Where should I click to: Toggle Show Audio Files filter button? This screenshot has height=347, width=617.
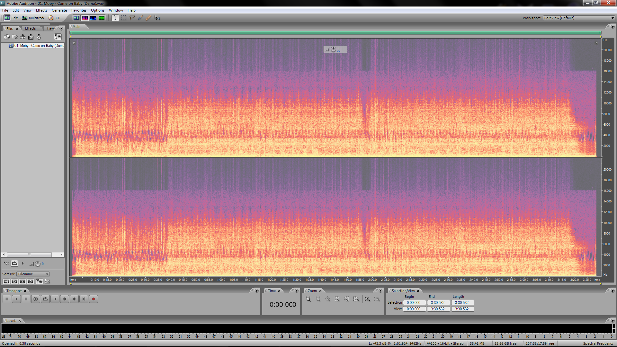(6, 281)
